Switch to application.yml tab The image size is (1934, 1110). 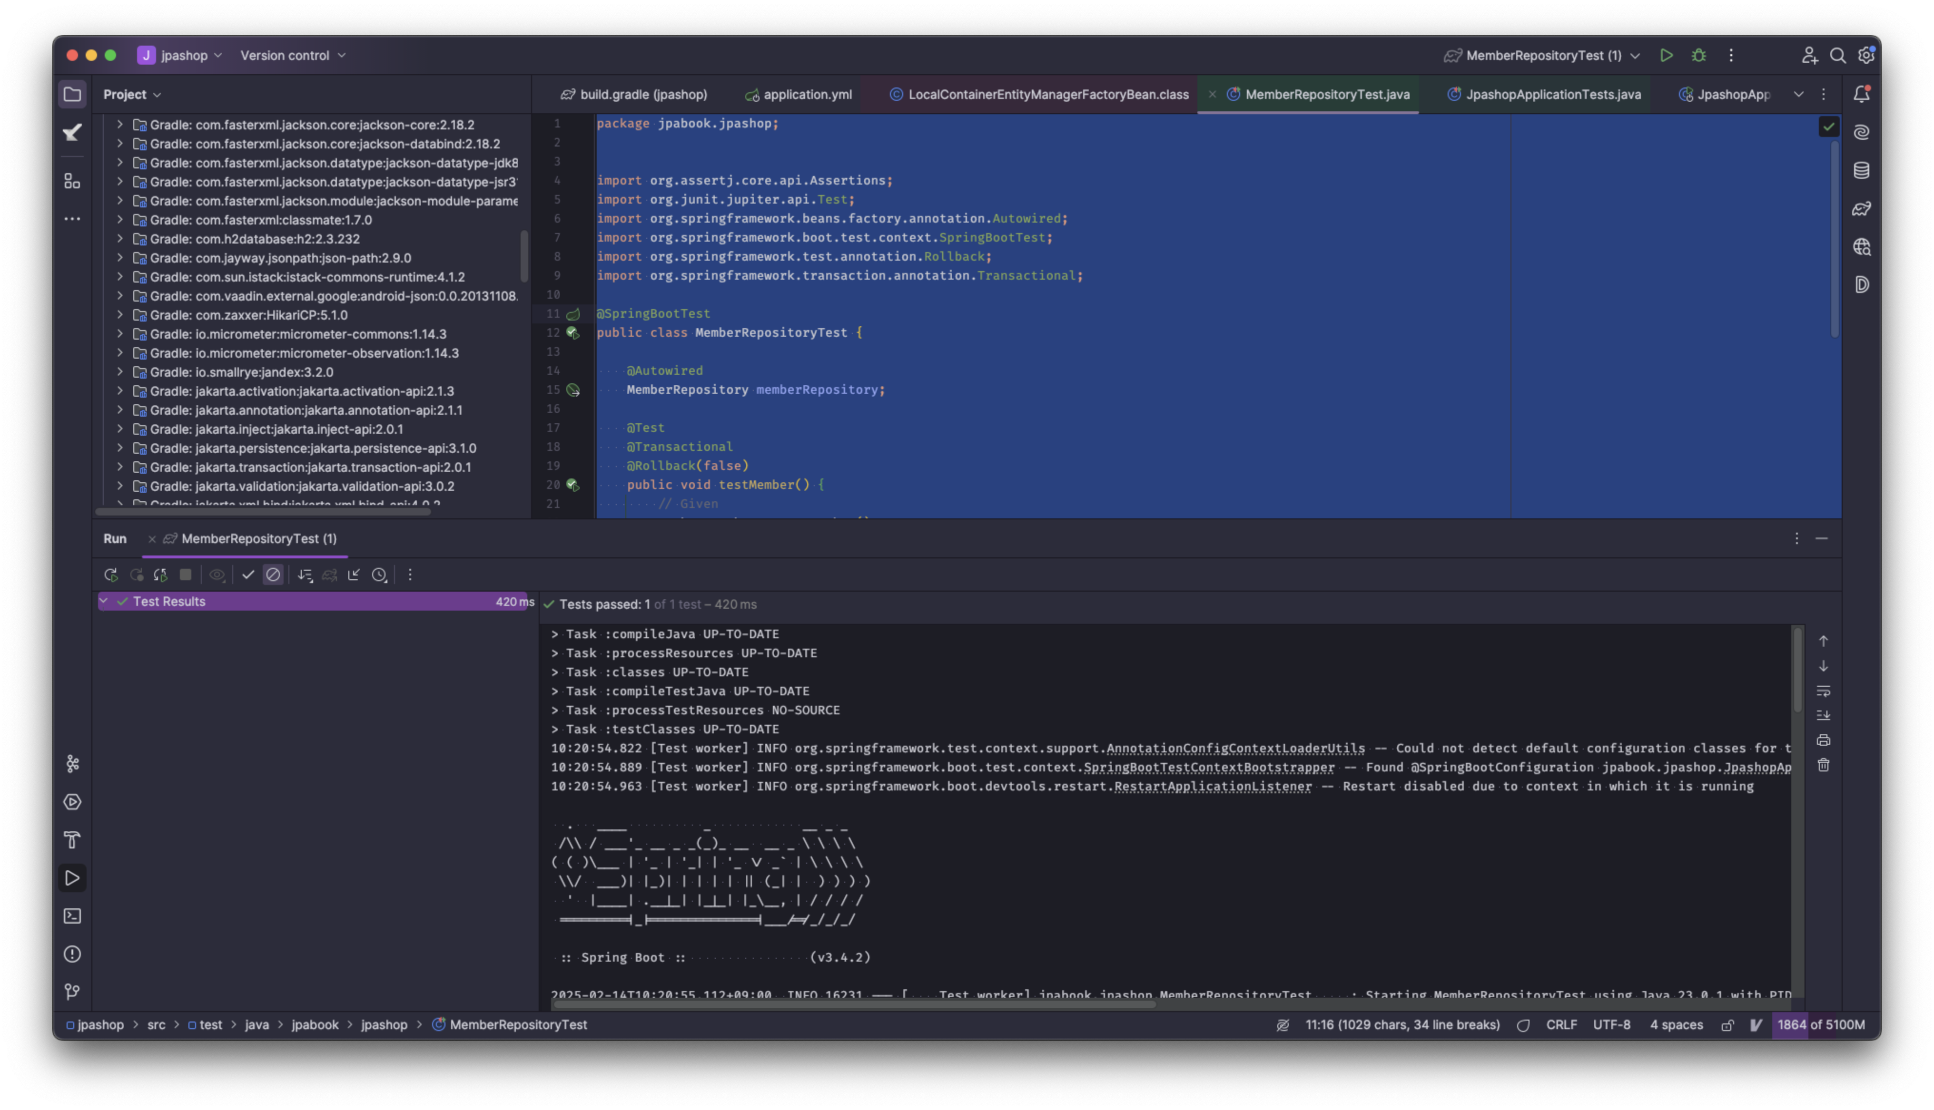799,95
